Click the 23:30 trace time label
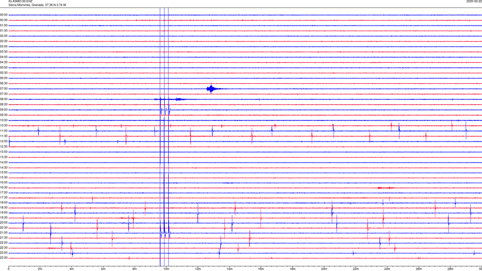Screen dimensions: 482x271 coord(4,258)
